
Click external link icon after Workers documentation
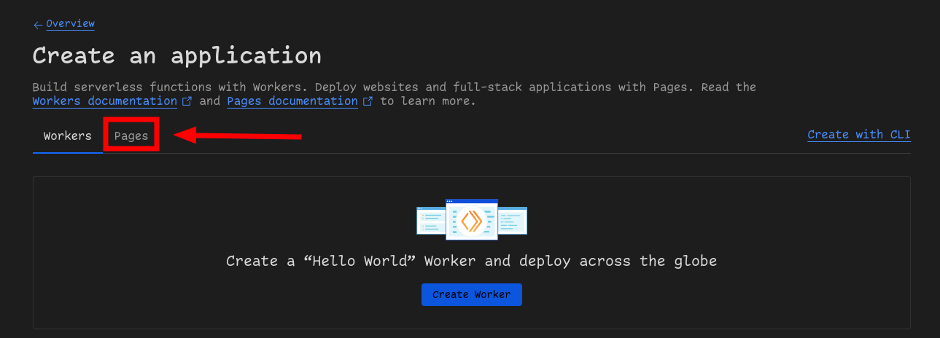(187, 101)
